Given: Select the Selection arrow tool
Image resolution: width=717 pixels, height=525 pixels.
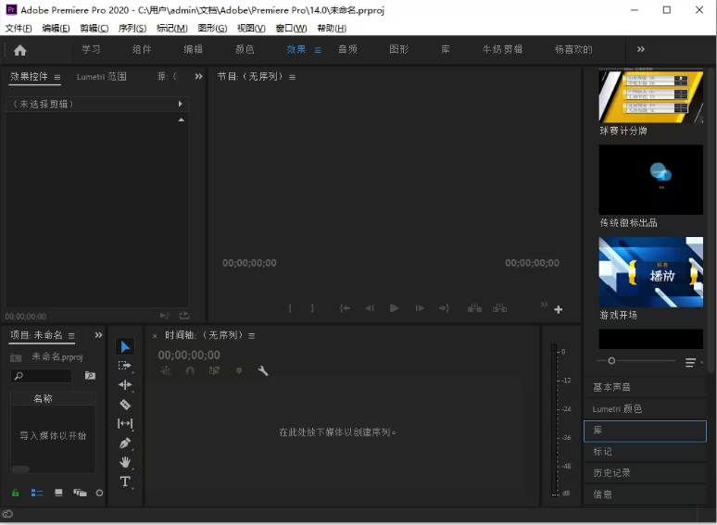Looking at the screenshot, I should pos(125,347).
